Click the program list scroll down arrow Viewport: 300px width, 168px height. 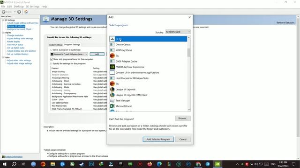189,110
